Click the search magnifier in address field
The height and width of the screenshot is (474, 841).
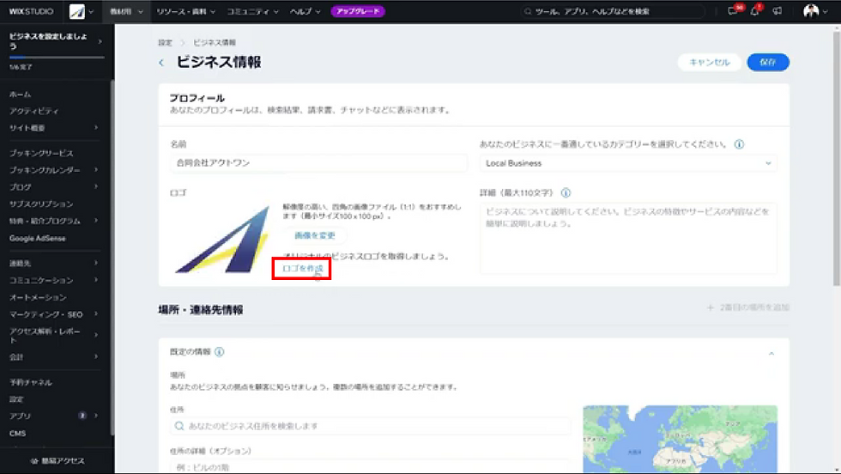179,426
